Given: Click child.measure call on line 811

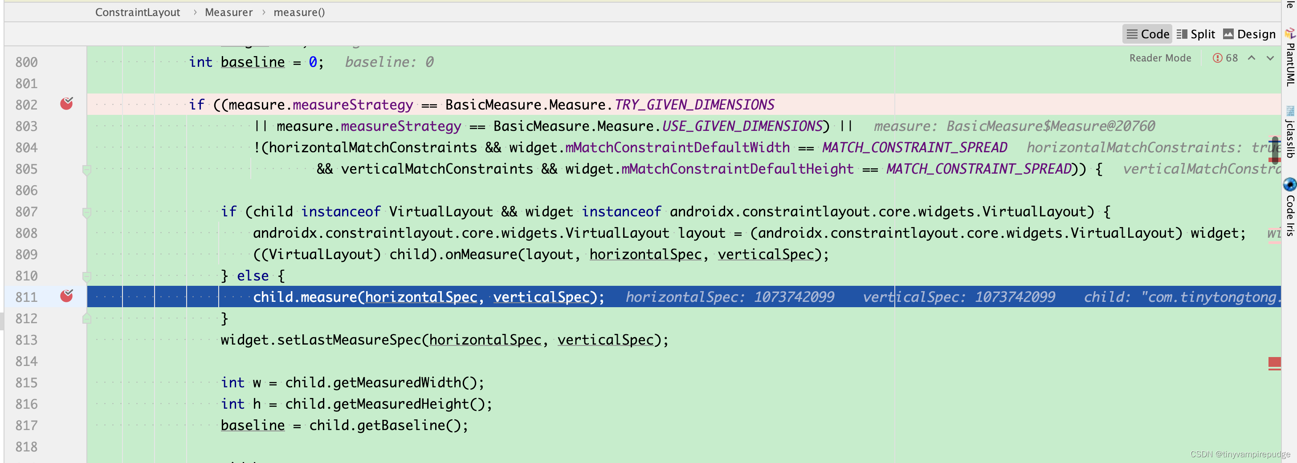Looking at the screenshot, I should click(304, 297).
